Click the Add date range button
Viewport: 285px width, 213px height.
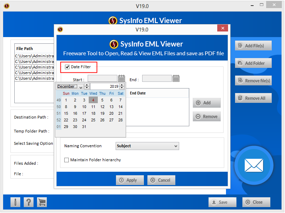(207, 103)
